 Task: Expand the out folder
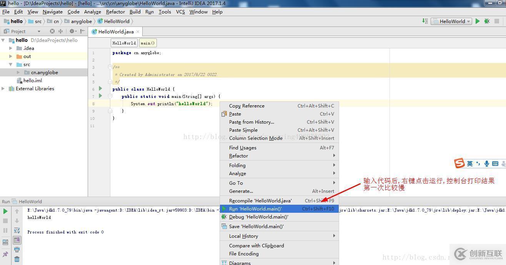pyautogui.click(x=11, y=56)
